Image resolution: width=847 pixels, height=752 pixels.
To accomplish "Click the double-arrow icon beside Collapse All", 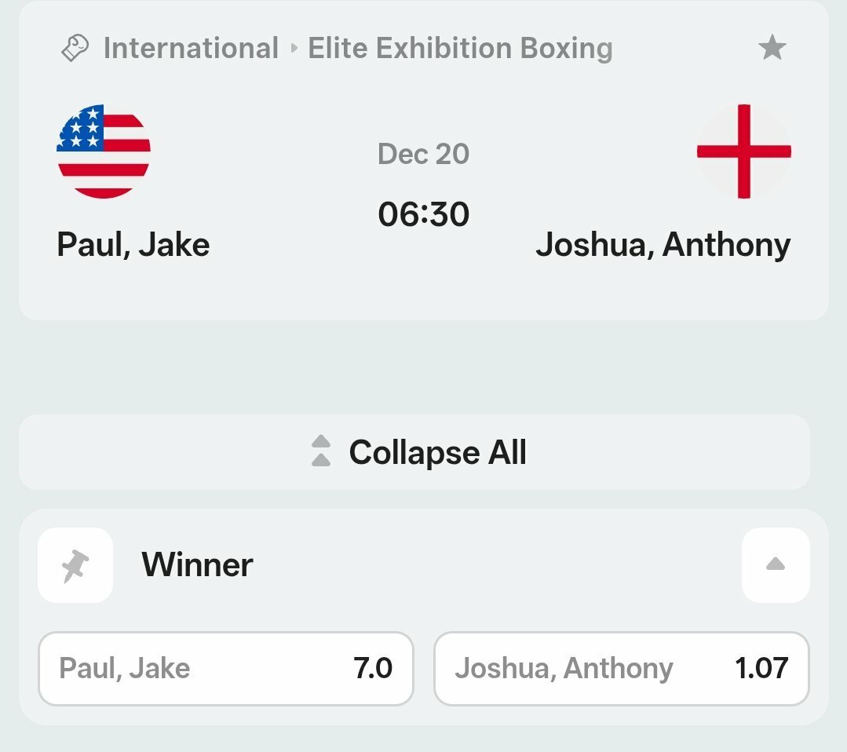I will click(321, 452).
